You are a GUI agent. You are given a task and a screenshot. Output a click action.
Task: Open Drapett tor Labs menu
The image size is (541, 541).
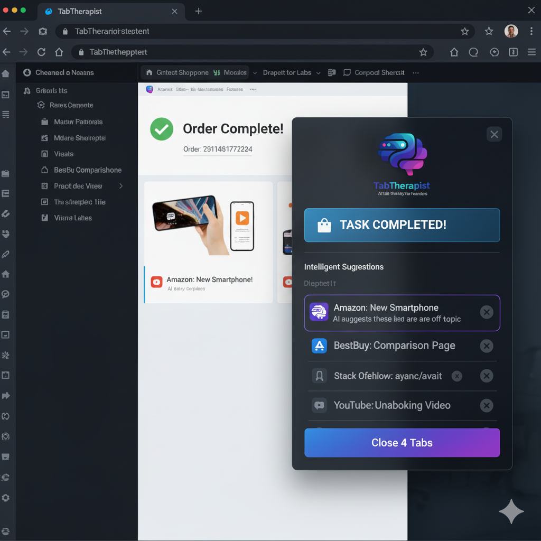[287, 73]
